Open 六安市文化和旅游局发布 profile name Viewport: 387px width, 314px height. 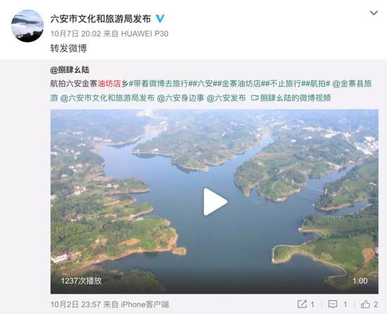pos(101,19)
